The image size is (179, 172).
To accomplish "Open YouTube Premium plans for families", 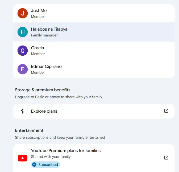I will (94, 158).
